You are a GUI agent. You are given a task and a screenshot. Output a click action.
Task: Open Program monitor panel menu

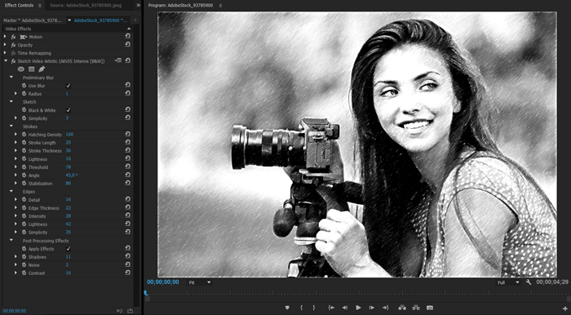(x=220, y=6)
